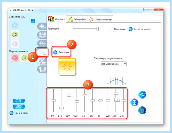Viewport: 172px width, 133px height.
Task: Click the 3k equalizer slider handle
Action: tap(93, 100)
